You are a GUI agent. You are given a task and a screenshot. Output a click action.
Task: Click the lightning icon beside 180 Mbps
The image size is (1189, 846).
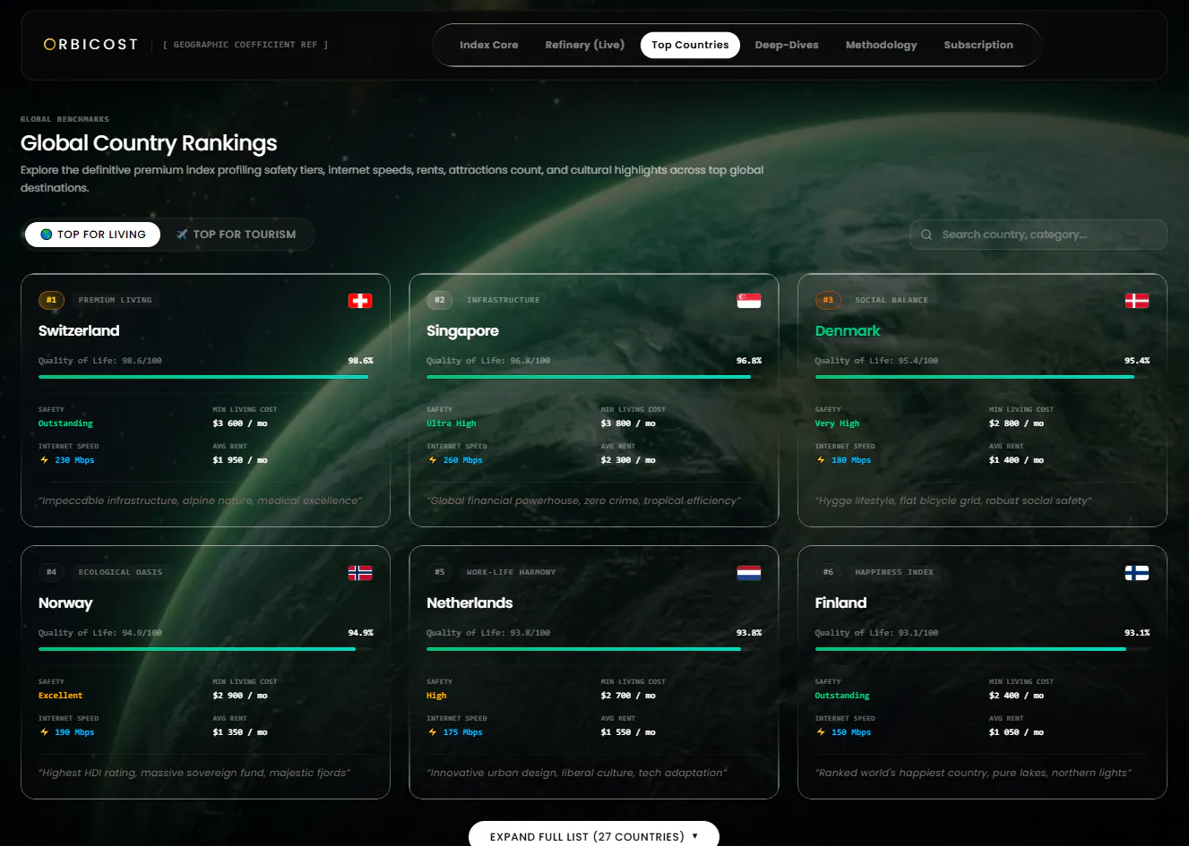[821, 460]
